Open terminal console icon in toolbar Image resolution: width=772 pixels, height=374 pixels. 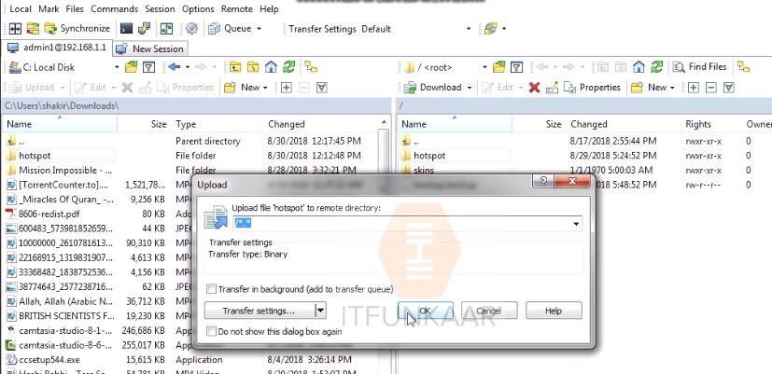pyautogui.click(x=127, y=29)
